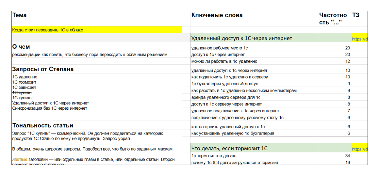Select the keyword "удаленное рабочее место 1с"
This screenshot has width=379, height=176.
(x=219, y=48)
